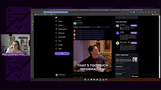Toggle Following for Microsoft Visual Studio

pos(134,43)
